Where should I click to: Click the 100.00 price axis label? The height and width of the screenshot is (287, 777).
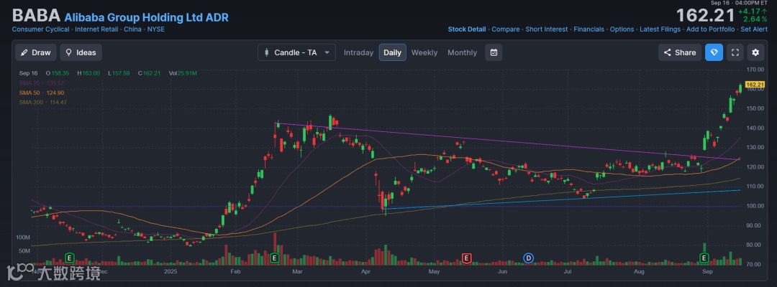(x=754, y=206)
